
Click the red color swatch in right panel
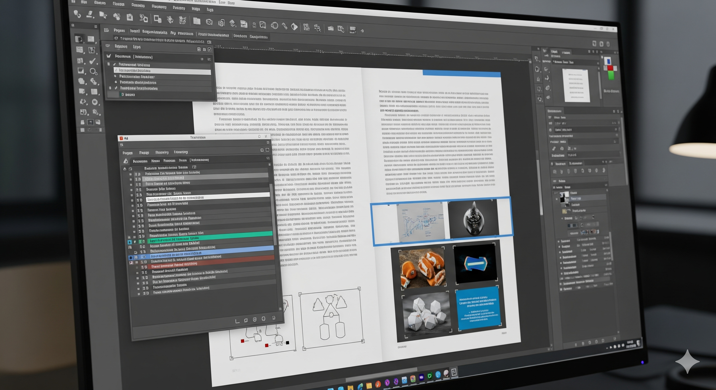coord(610,68)
